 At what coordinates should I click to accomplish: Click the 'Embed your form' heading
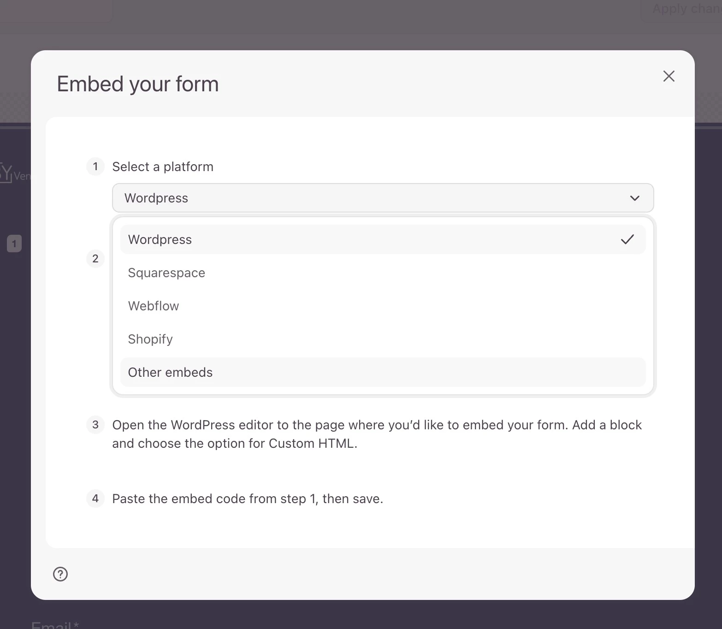138,84
